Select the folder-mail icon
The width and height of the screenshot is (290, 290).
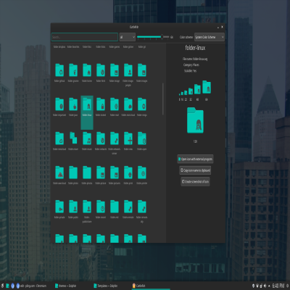(115, 104)
